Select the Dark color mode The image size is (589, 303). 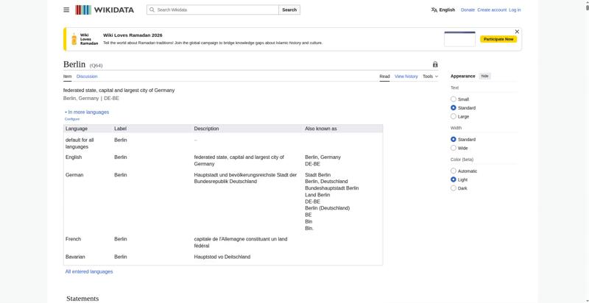[454, 188]
